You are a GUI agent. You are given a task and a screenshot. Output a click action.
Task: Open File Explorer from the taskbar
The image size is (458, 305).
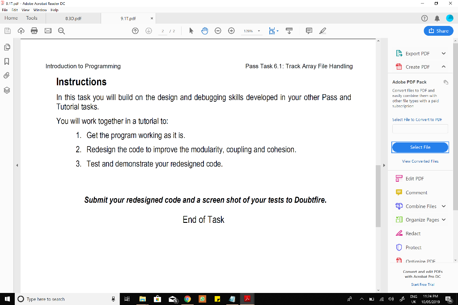(x=143, y=299)
